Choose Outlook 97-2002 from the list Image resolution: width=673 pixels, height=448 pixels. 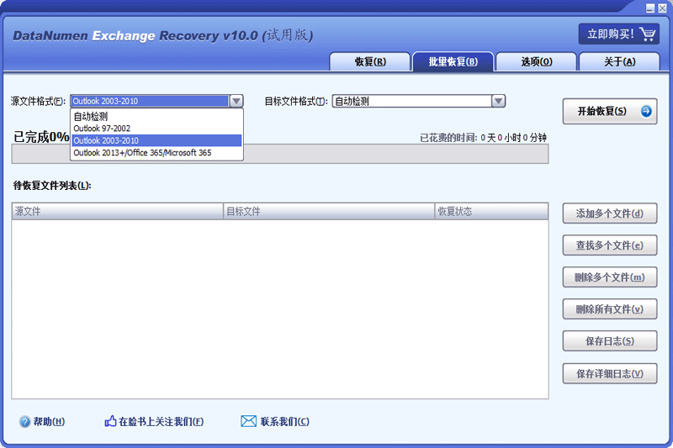click(156, 129)
